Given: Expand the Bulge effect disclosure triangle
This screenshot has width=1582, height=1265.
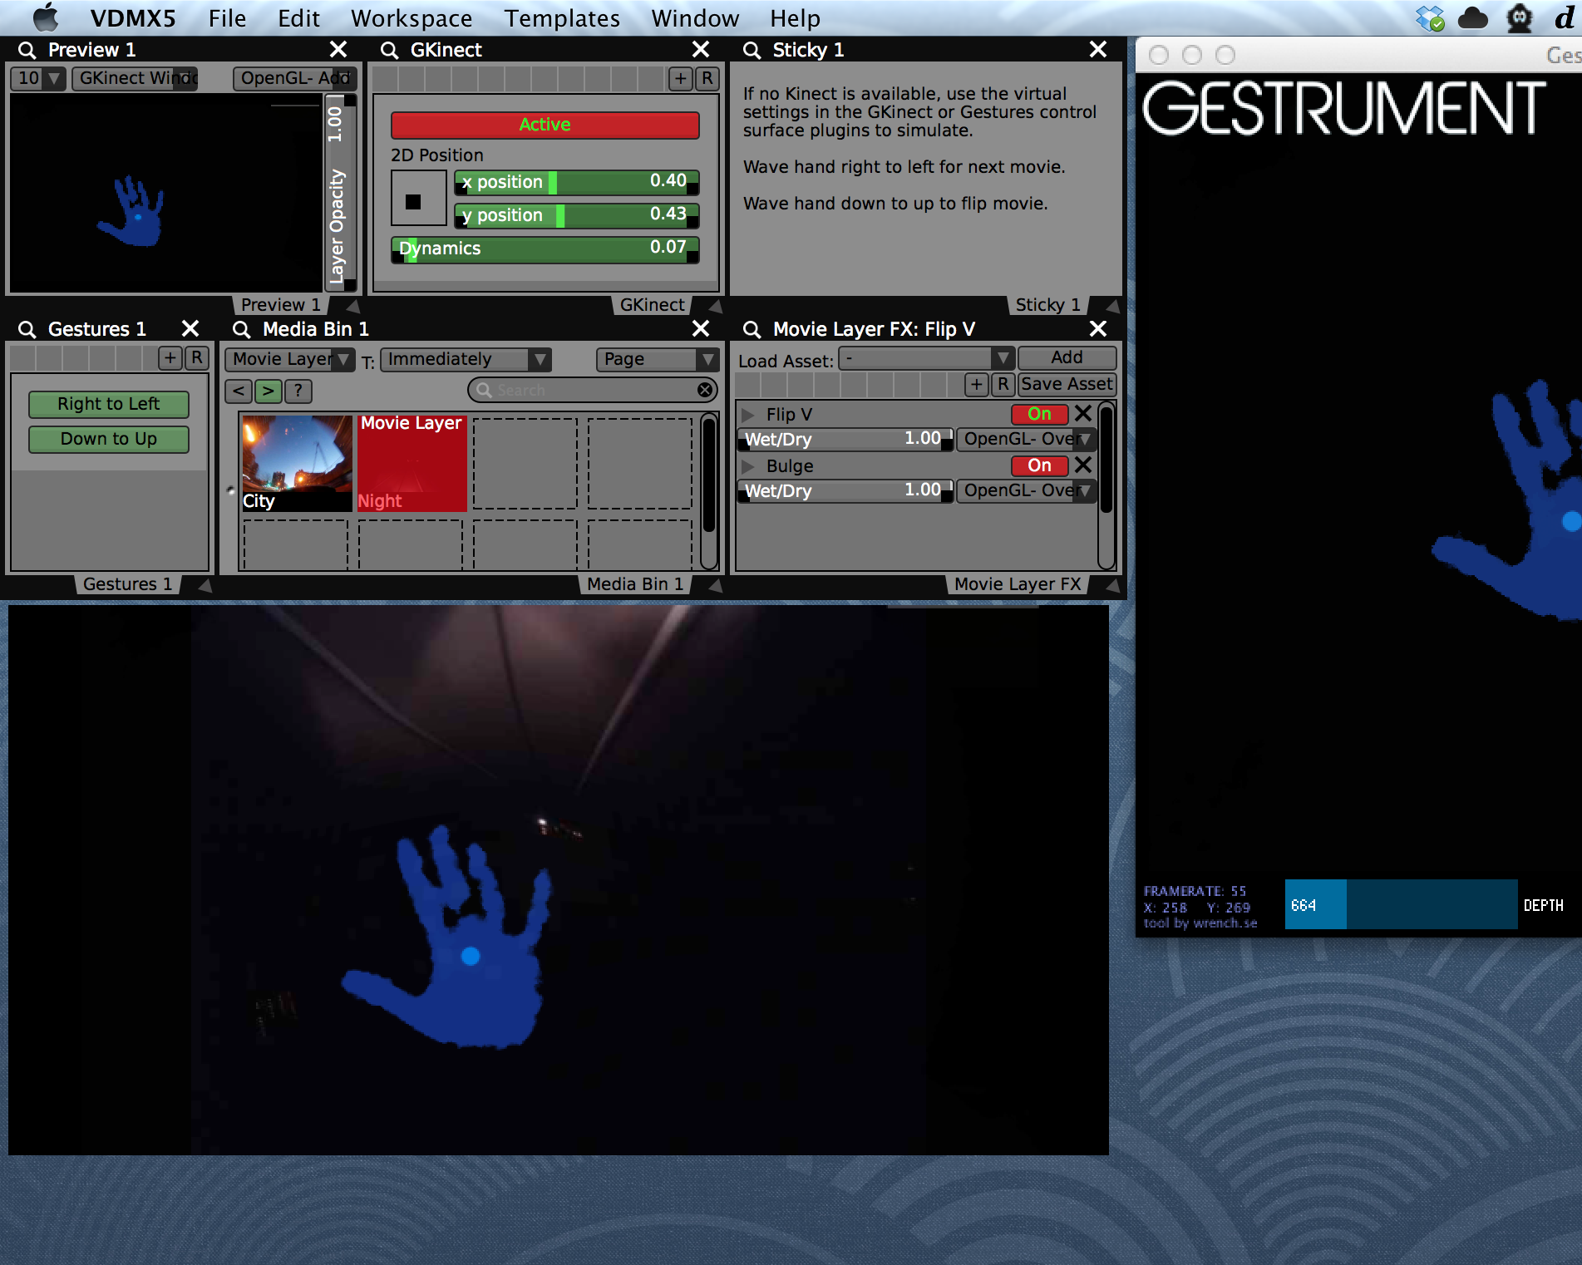Looking at the screenshot, I should pyautogui.click(x=748, y=465).
